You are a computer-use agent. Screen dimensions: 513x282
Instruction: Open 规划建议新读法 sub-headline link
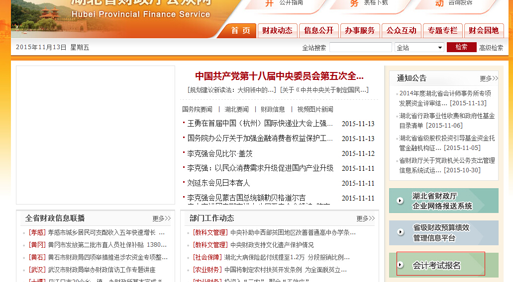pos(232,90)
